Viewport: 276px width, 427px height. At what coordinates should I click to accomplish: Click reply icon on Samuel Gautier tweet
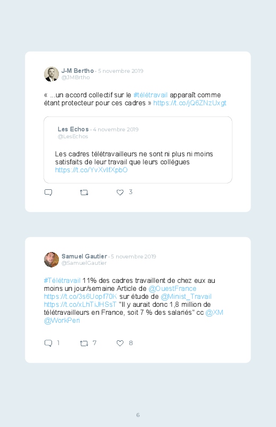(48, 343)
